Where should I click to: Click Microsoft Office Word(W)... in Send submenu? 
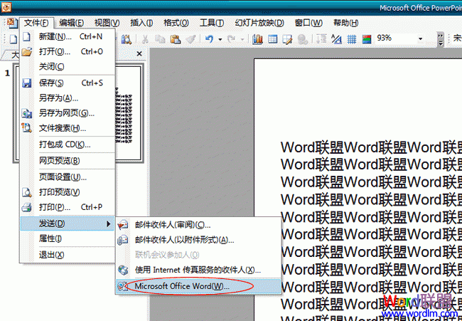(183, 285)
